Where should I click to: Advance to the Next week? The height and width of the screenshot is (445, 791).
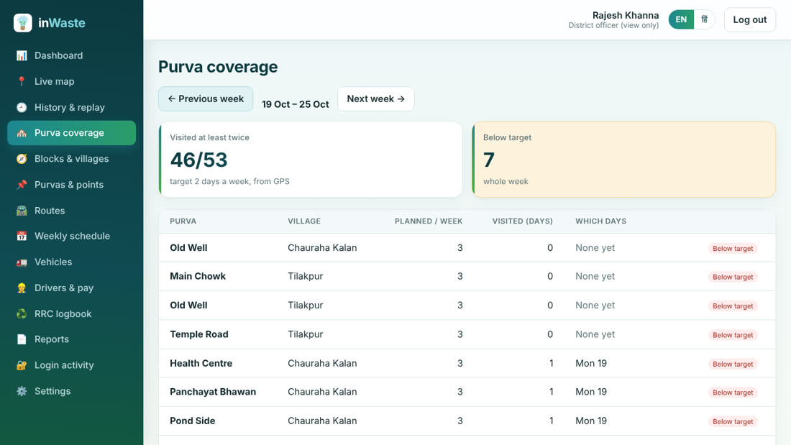376,99
